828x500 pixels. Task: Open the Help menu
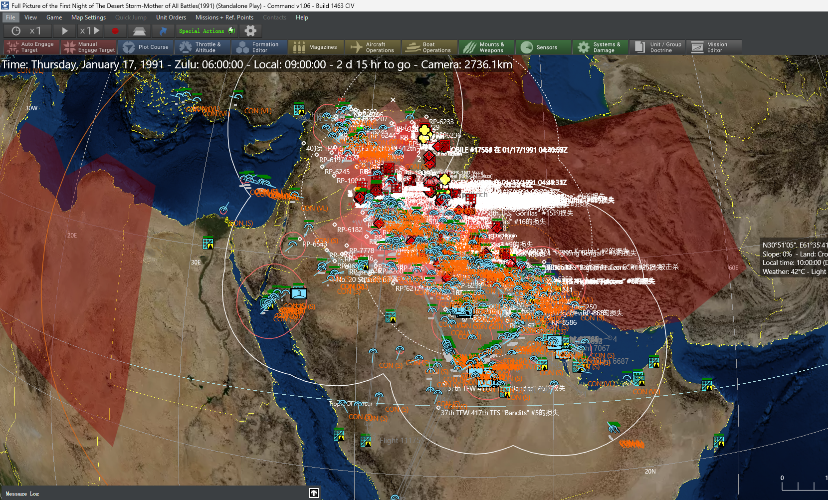point(302,17)
